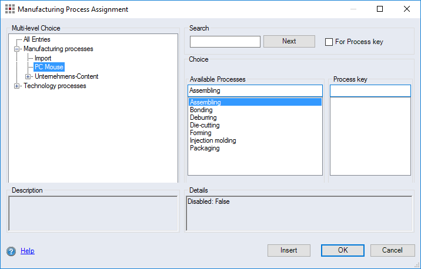The image size is (421, 269).
Task: Confirm with the OK button
Action: click(x=343, y=250)
